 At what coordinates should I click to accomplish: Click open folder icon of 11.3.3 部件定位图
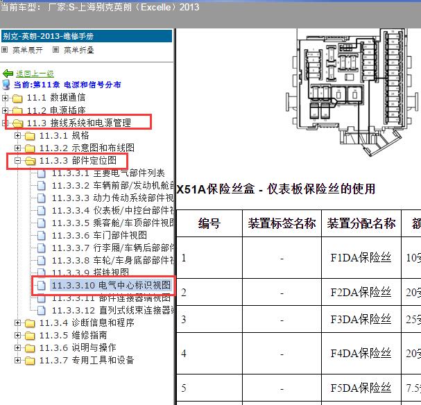click(x=30, y=161)
